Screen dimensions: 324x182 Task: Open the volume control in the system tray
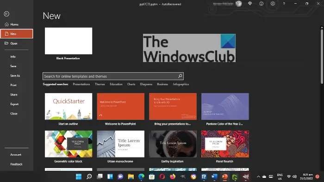(x=295, y=176)
